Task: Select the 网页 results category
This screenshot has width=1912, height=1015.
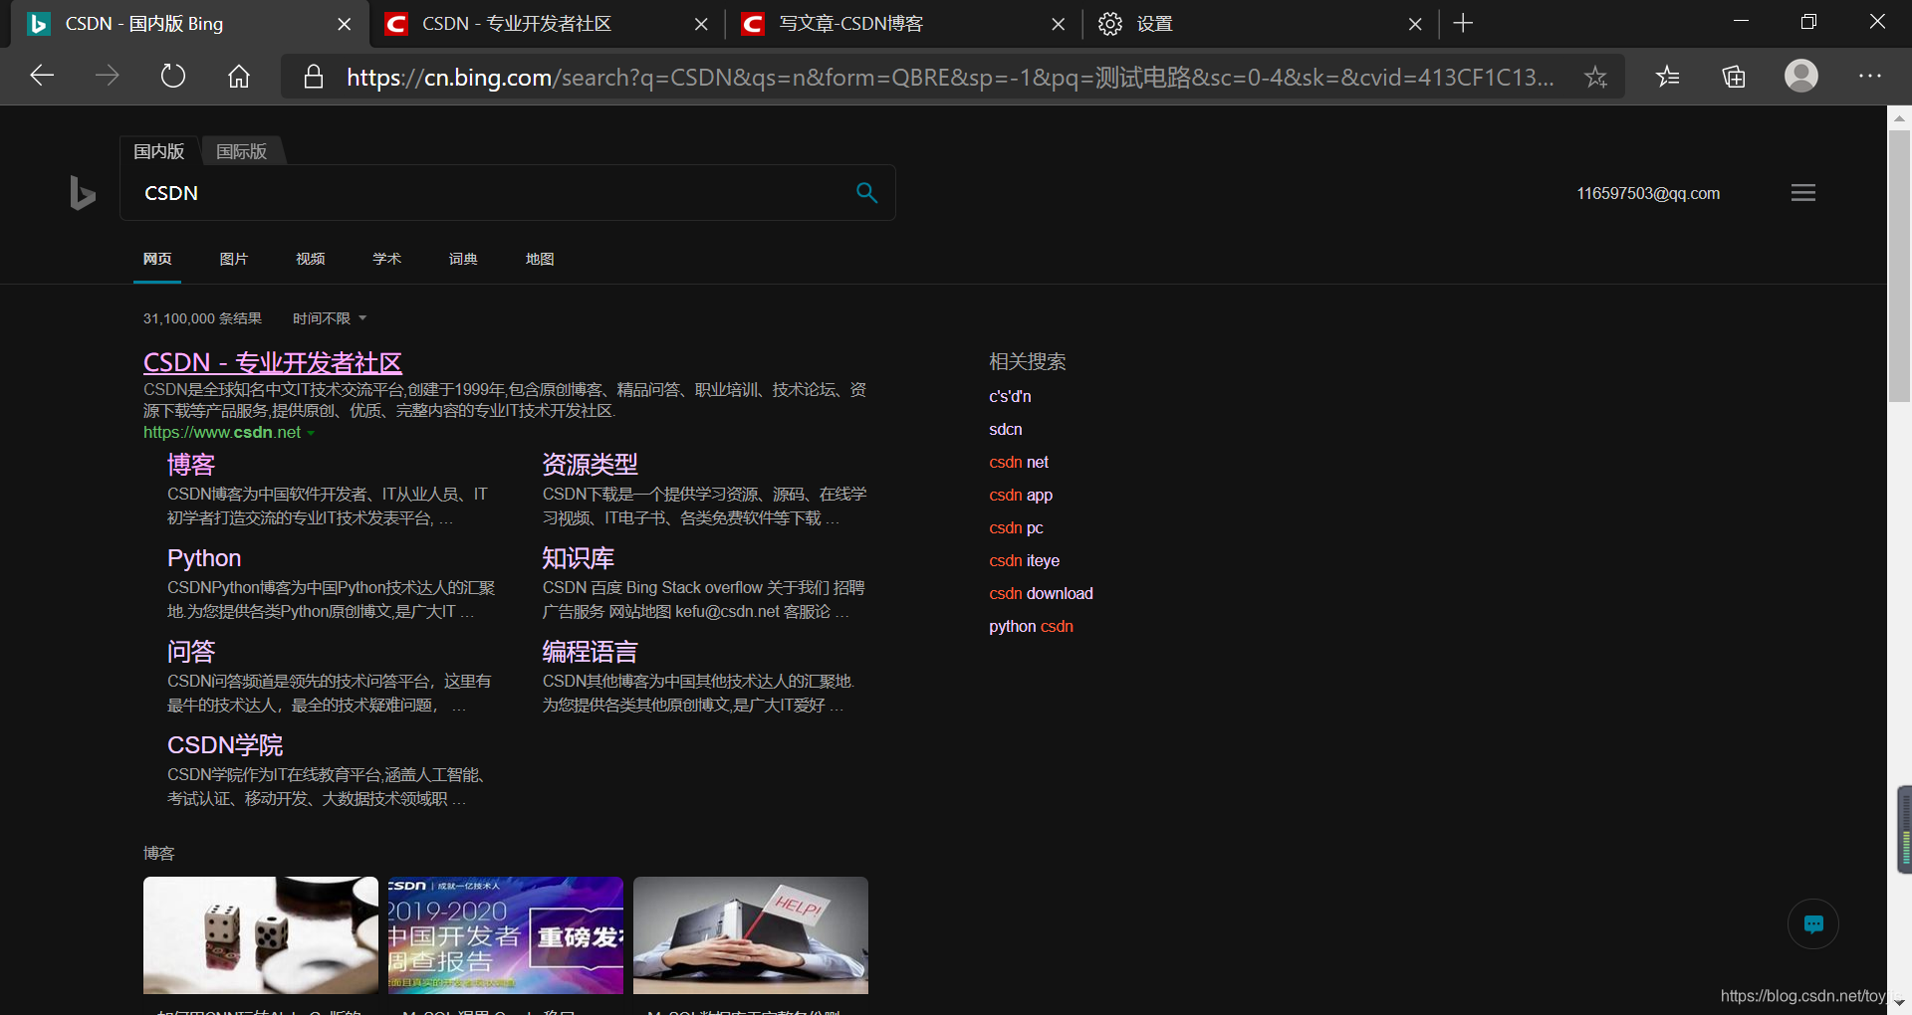Action: point(157,259)
